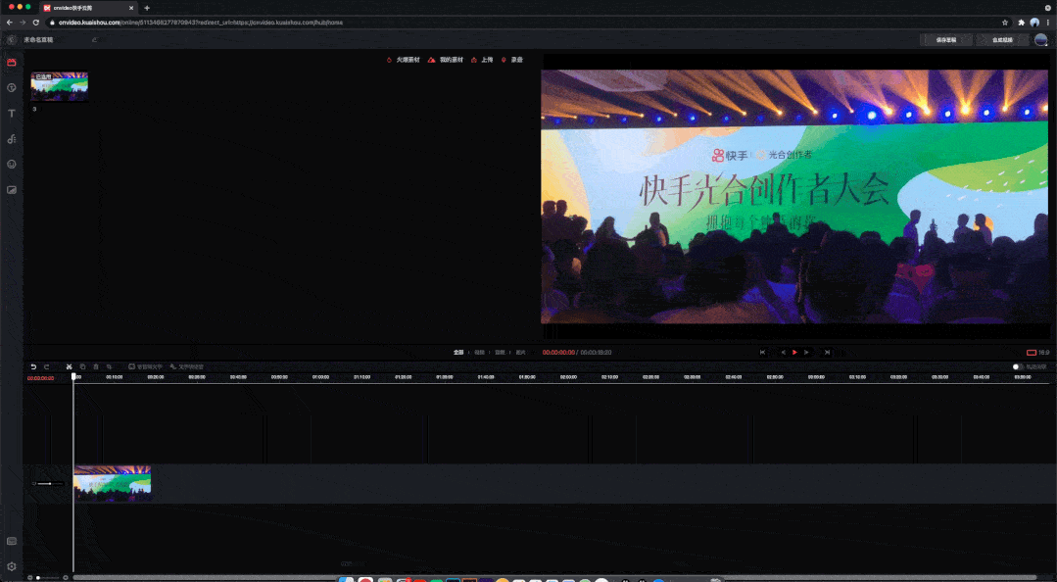Click the undo arrow icon above the timeline
The width and height of the screenshot is (1057, 582).
tap(34, 366)
